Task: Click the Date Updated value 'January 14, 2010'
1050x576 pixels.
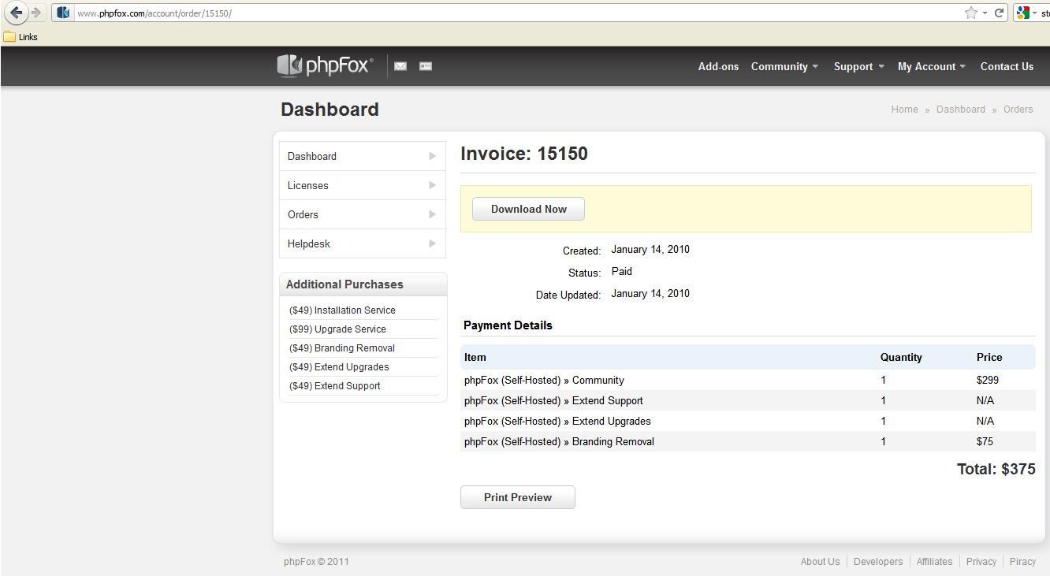Action: 650,293
